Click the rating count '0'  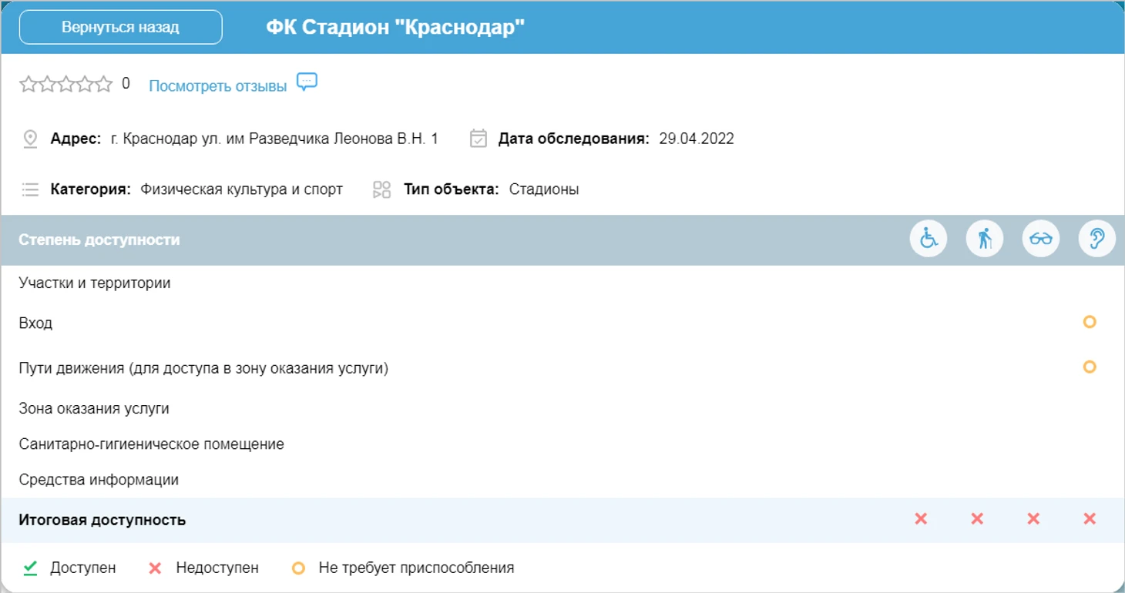[x=126, y=84]
